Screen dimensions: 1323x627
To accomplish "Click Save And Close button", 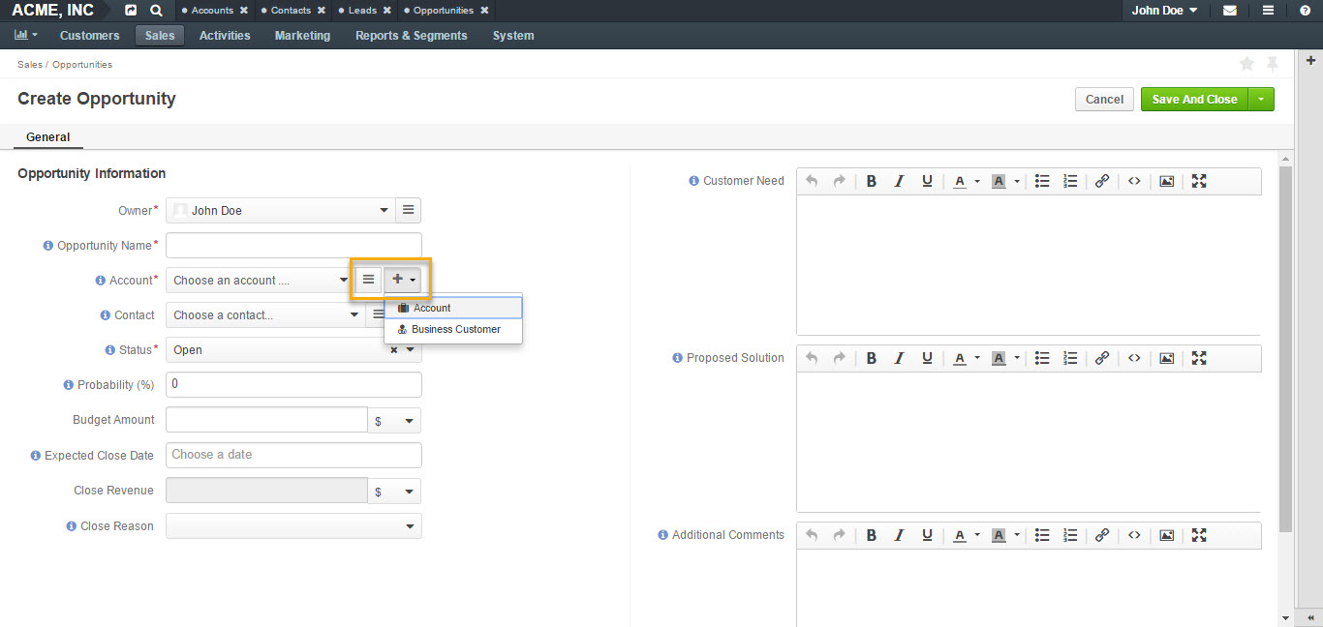I will pos(1194,99).
